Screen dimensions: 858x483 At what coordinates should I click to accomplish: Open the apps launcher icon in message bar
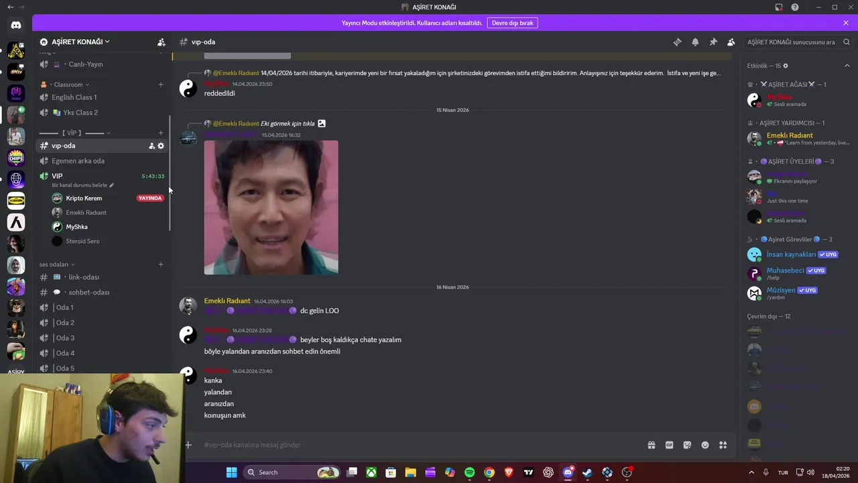723,445
